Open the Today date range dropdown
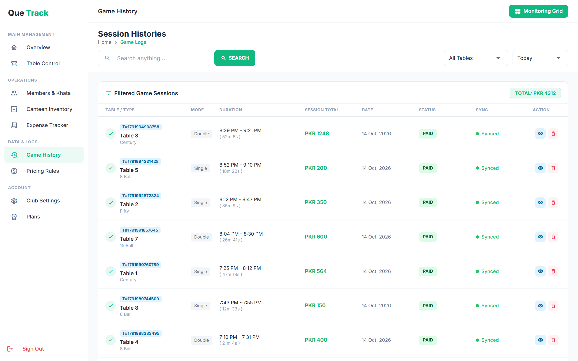Screen dimensions: 578x361 coord(540,58)
